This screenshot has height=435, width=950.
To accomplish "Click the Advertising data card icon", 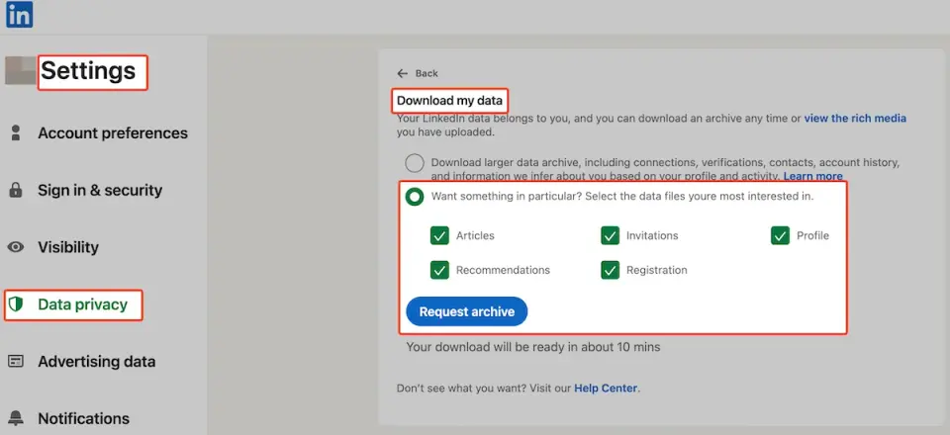I will (16, 361).
